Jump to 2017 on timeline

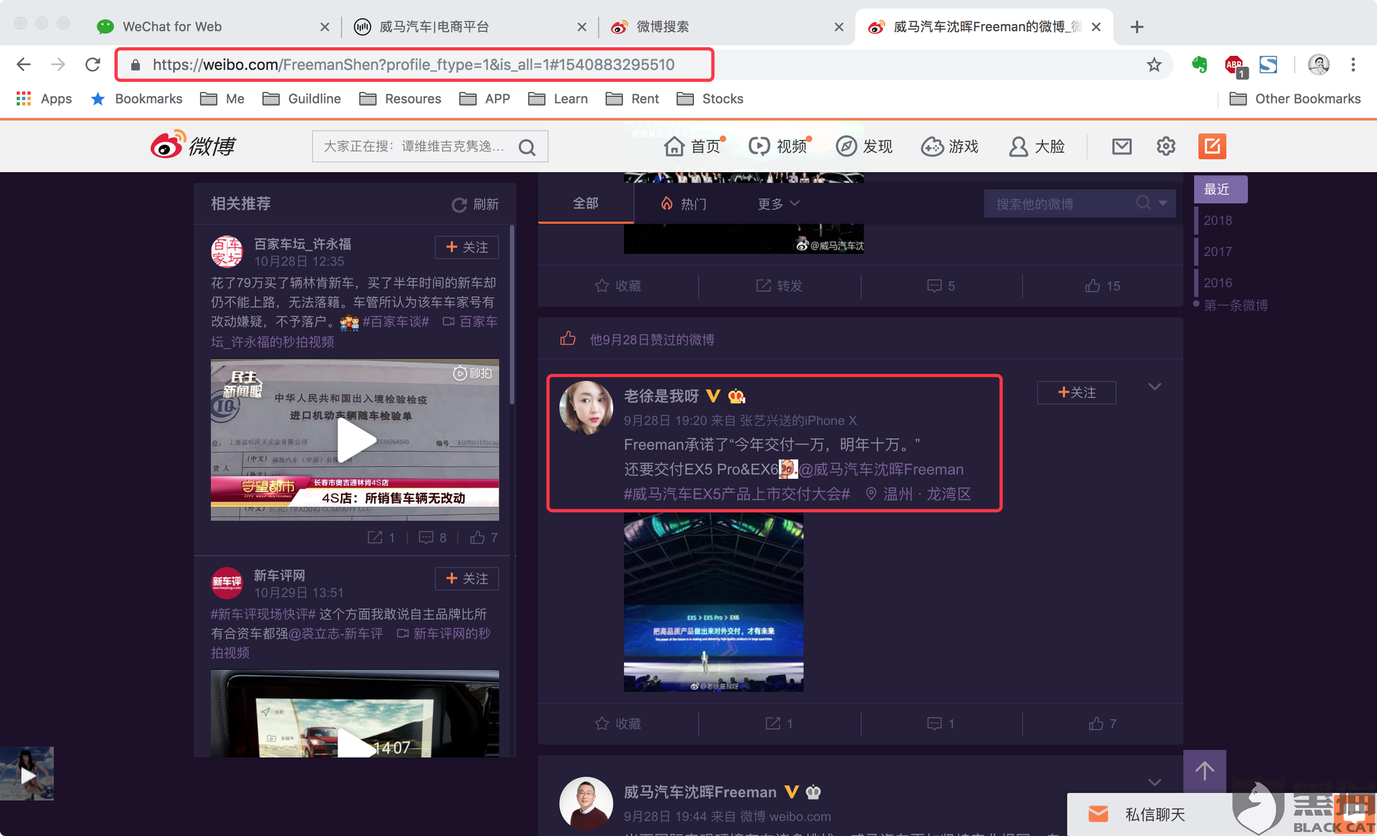(1218, 252)
